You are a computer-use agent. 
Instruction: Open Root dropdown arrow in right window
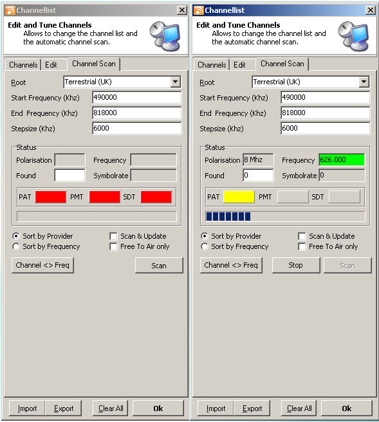[x=364, y=82]
